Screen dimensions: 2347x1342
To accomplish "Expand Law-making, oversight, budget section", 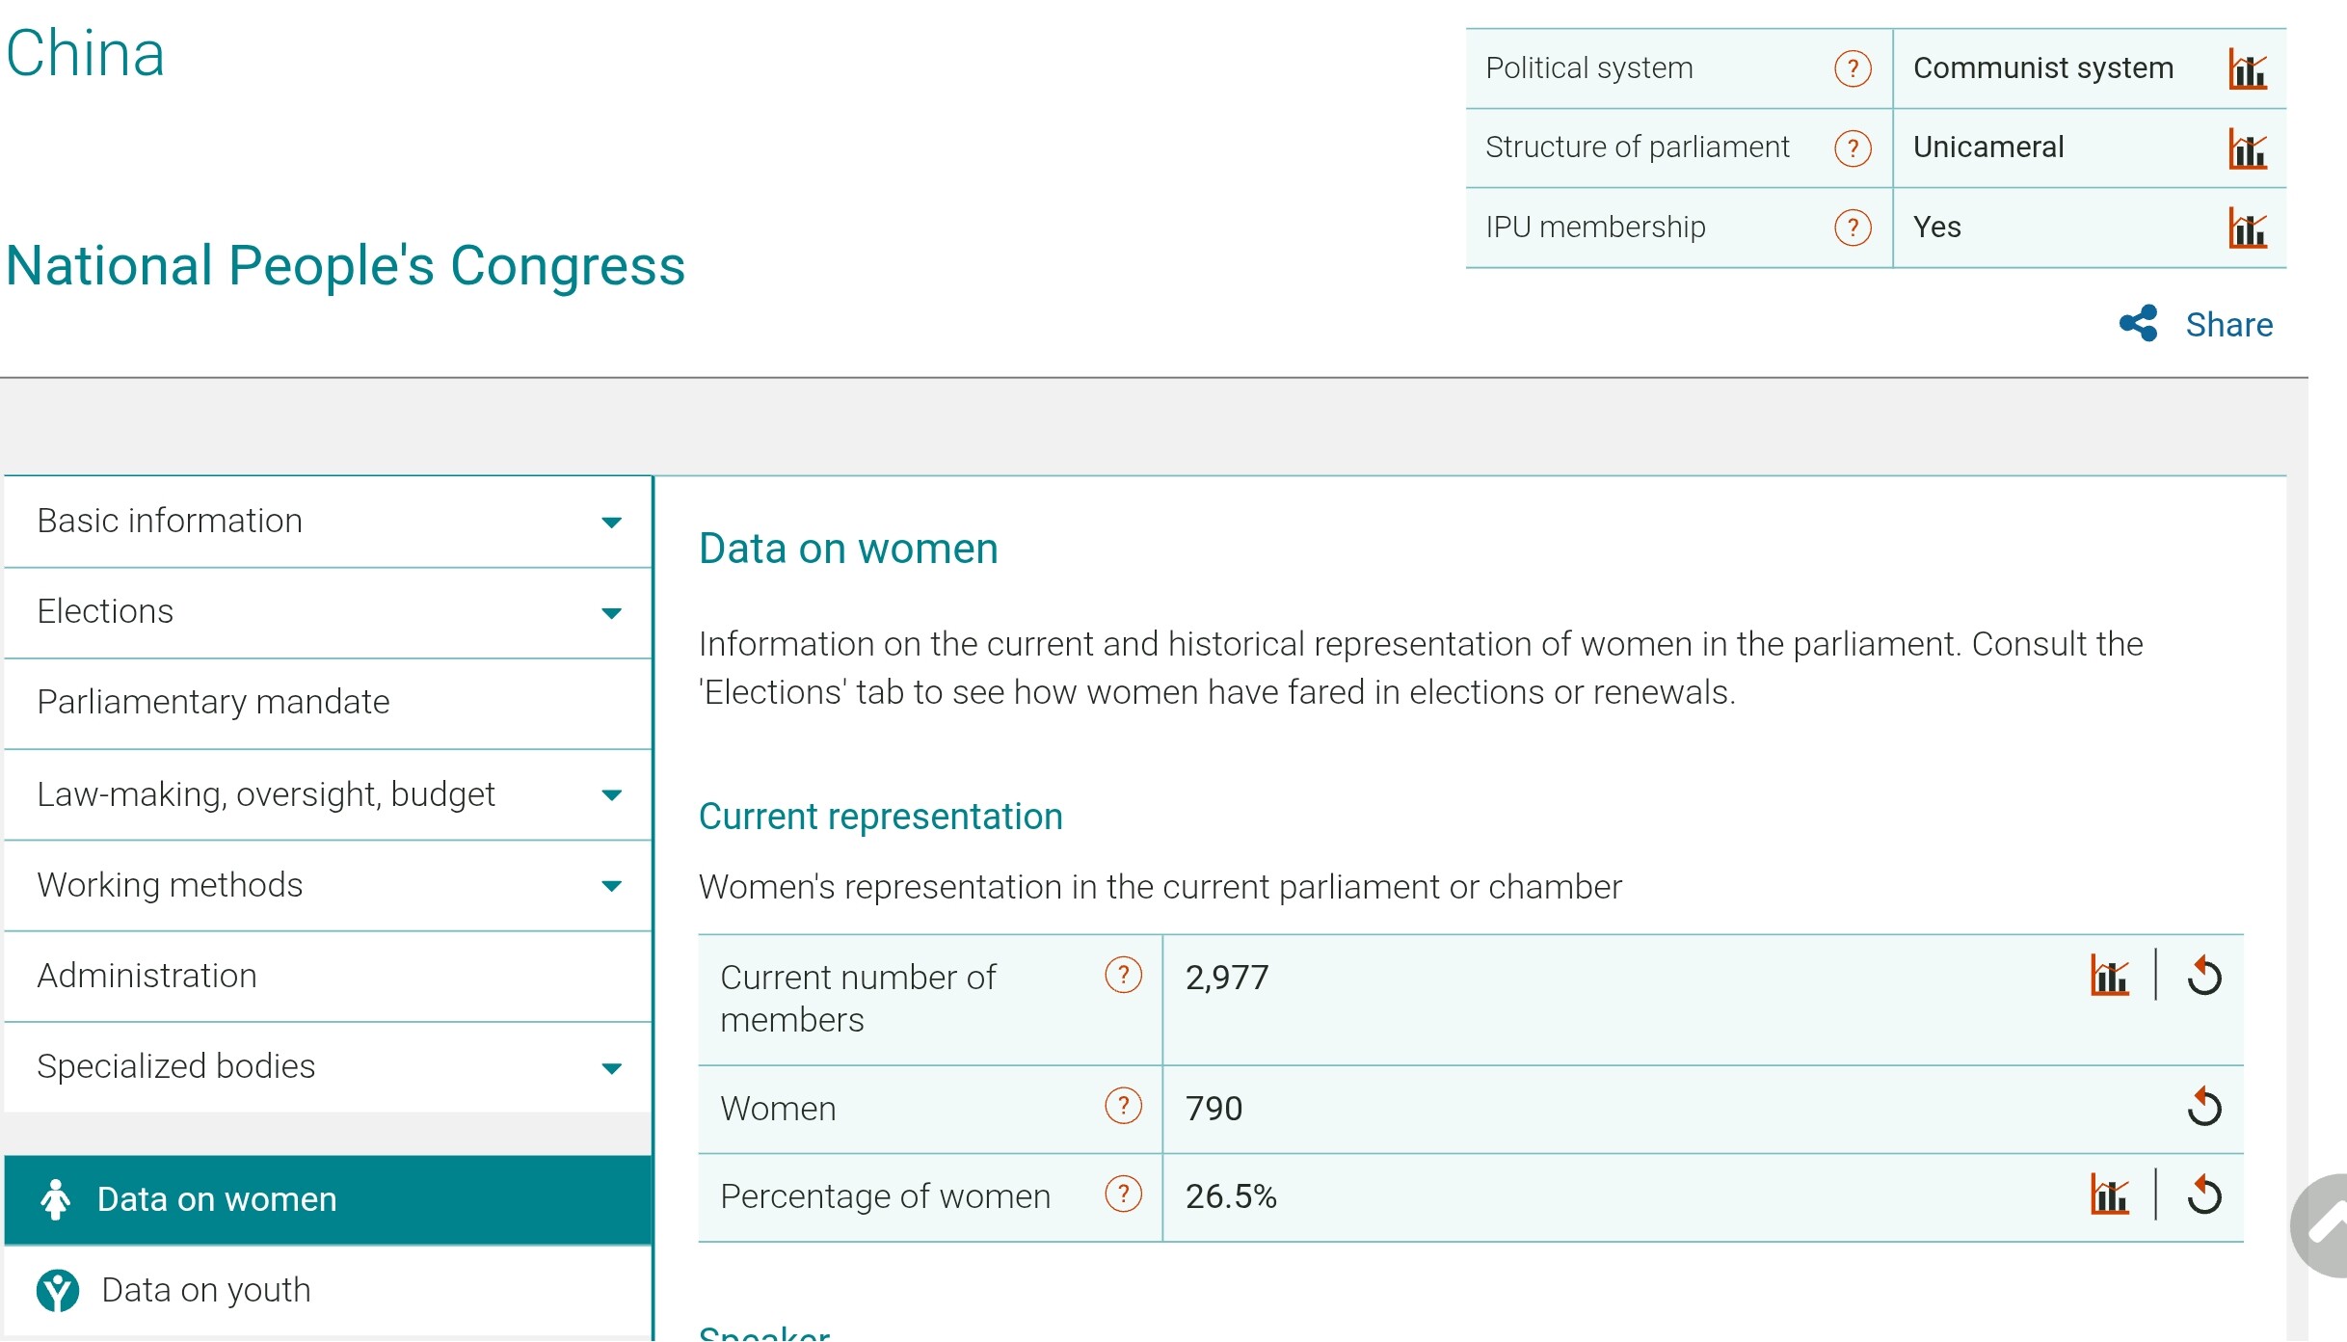I will point(611,795).
